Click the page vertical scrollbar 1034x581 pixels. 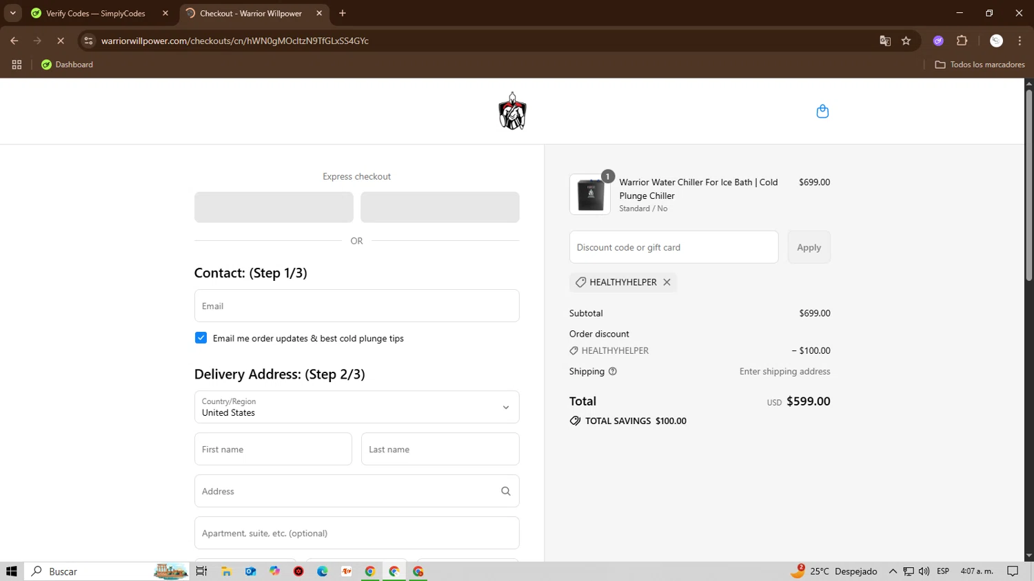point(1028,186)
